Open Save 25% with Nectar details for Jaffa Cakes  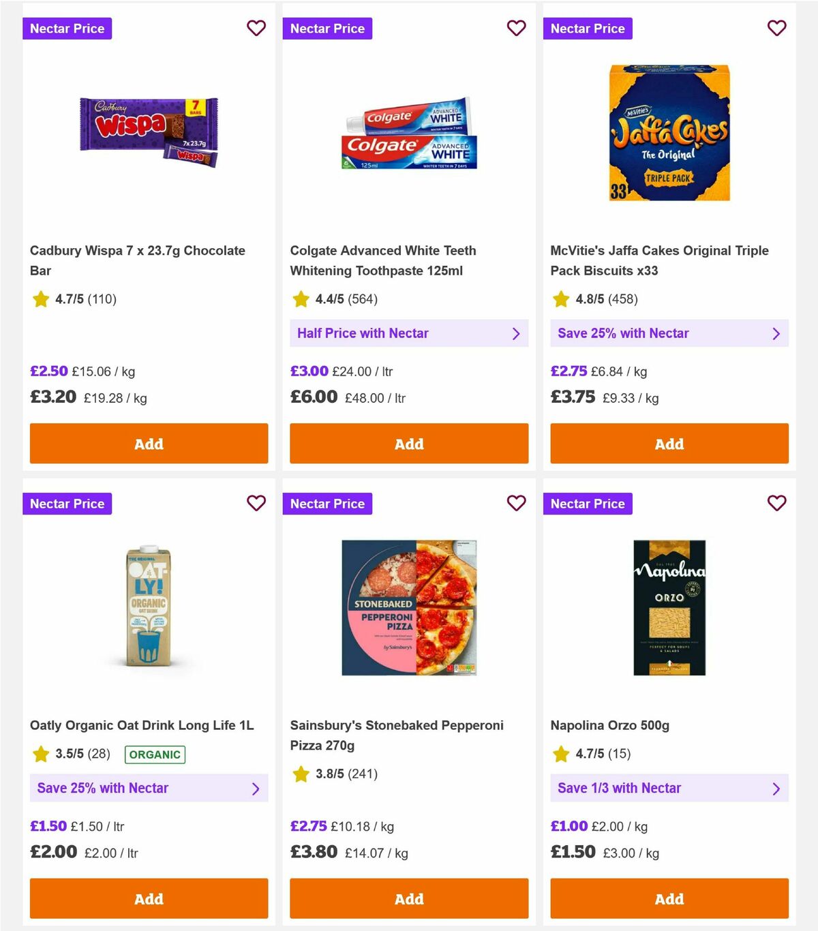(x=669, y=333)
